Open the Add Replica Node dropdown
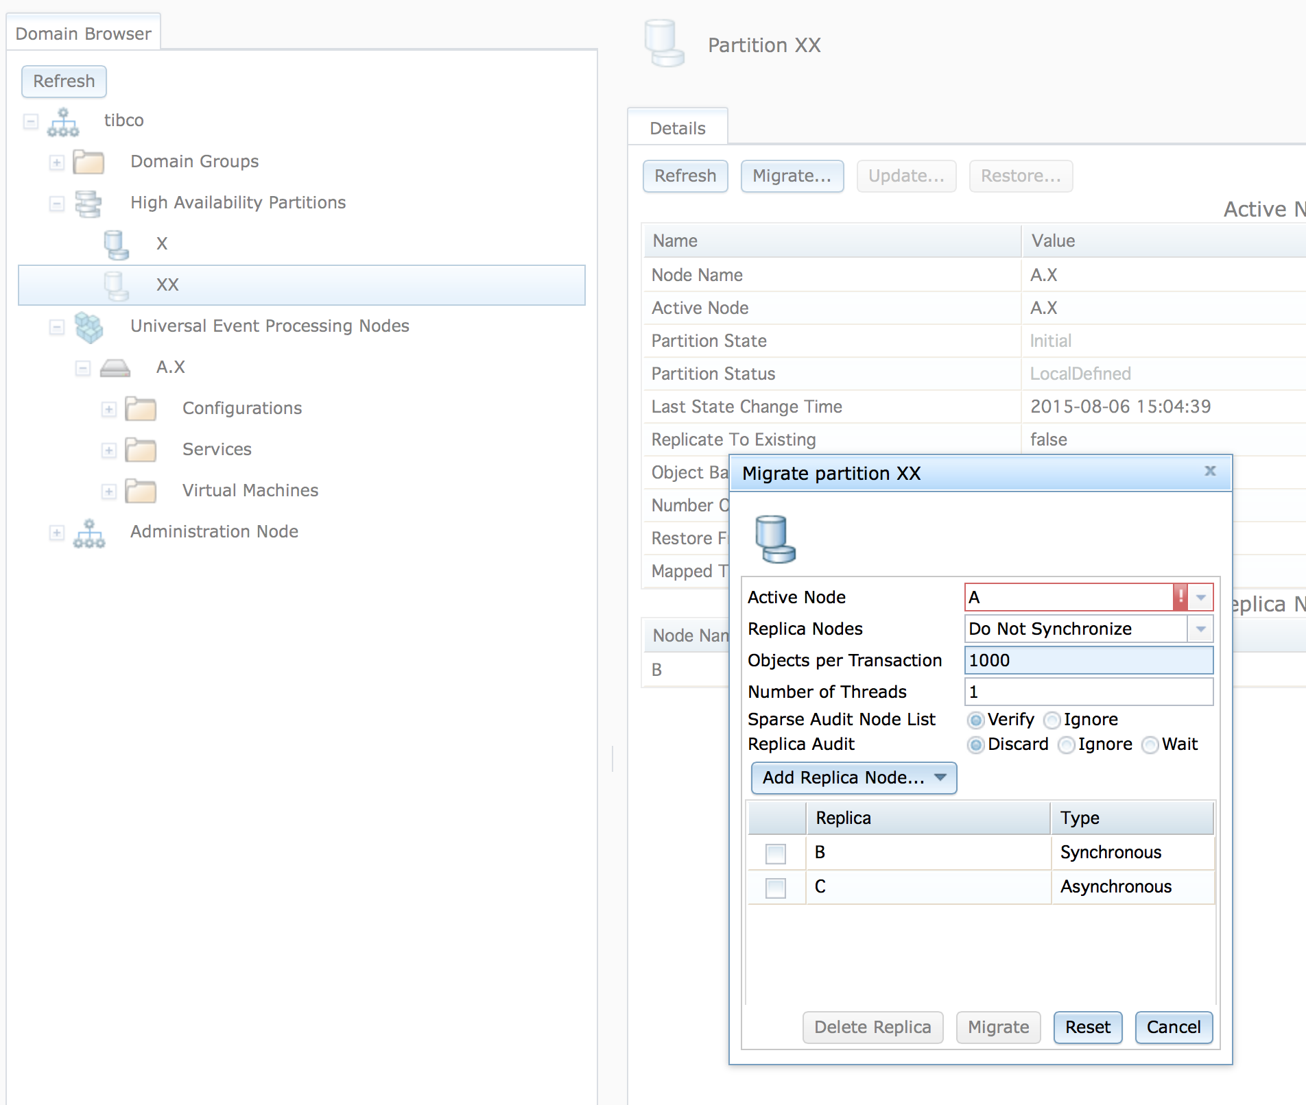Image resolution: width=1306 pixels, height=1105 pixels. 853,778
